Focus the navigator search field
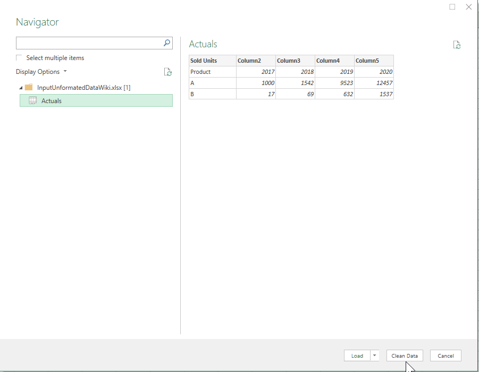 (88, 43)
